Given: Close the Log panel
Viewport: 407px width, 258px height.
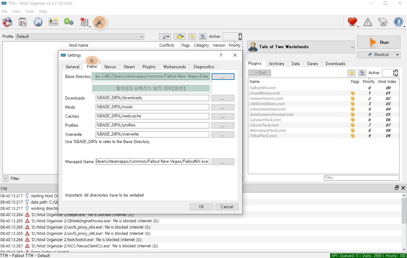Looking at the screenshot, I should [403, 188].
